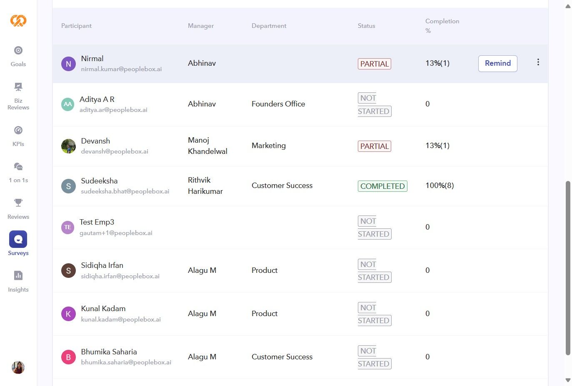Click the PARTIAL status badge for Devansh
Viewport: 572px width, 386px height.
(x=374, y=146)
